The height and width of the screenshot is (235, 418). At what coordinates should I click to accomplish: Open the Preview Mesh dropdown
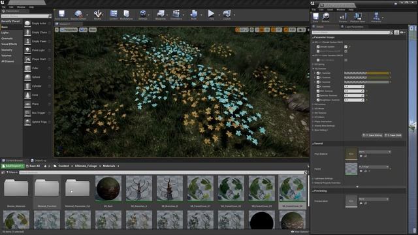pos(374,199)
